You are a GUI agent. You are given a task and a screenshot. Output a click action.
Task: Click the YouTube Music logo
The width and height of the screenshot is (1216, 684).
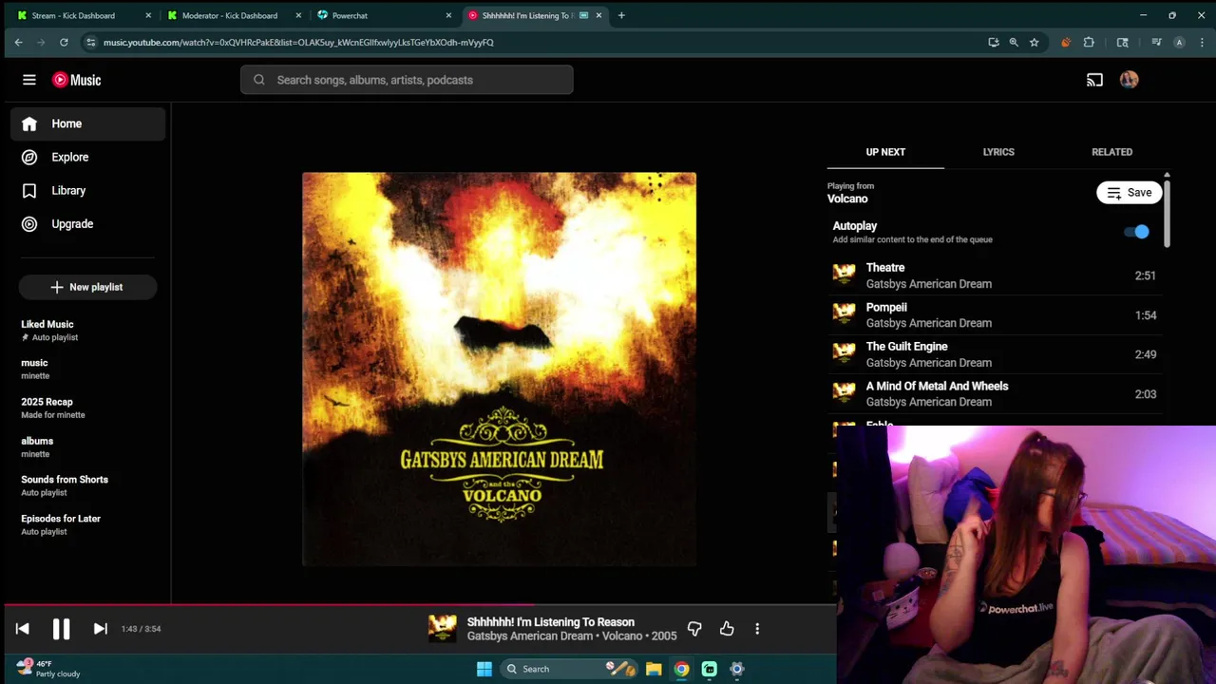(x=77, y=80)
